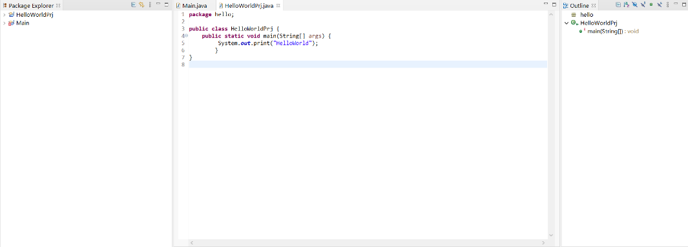Minimize the Package Explorer view

click(x=158, y=4)
